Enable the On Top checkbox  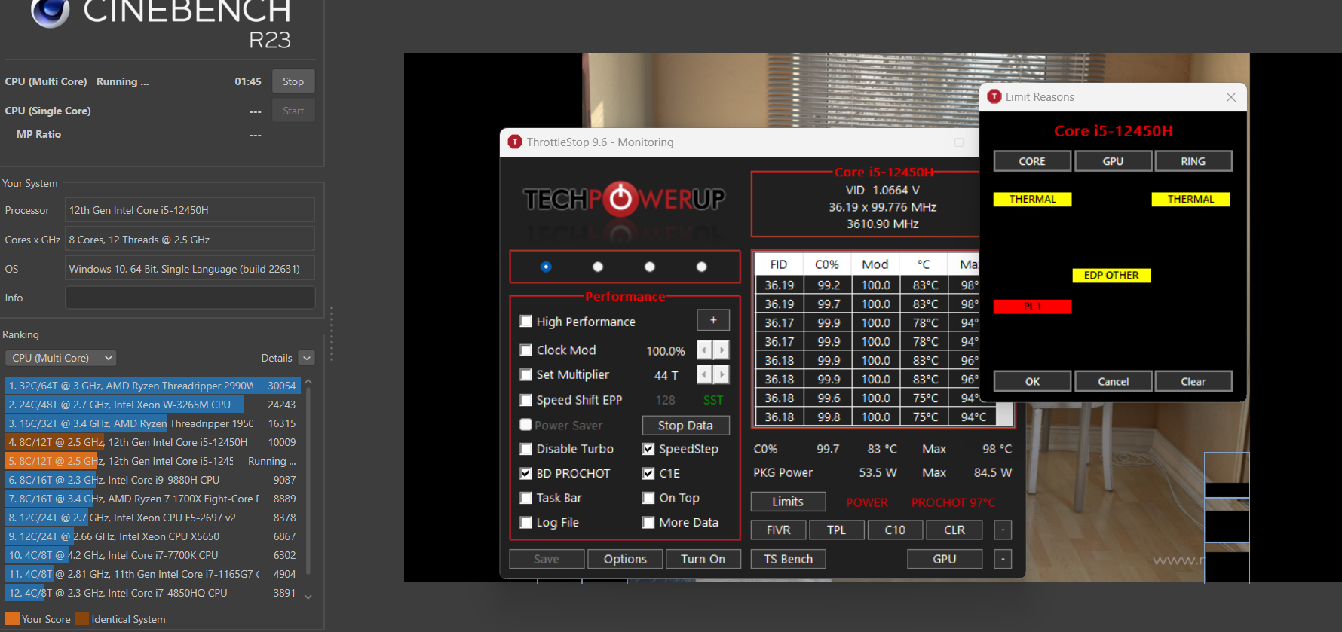[648, 498]
